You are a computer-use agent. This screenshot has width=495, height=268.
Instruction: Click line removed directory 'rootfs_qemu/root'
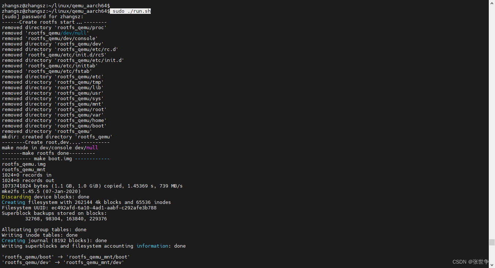click(54, 110)
